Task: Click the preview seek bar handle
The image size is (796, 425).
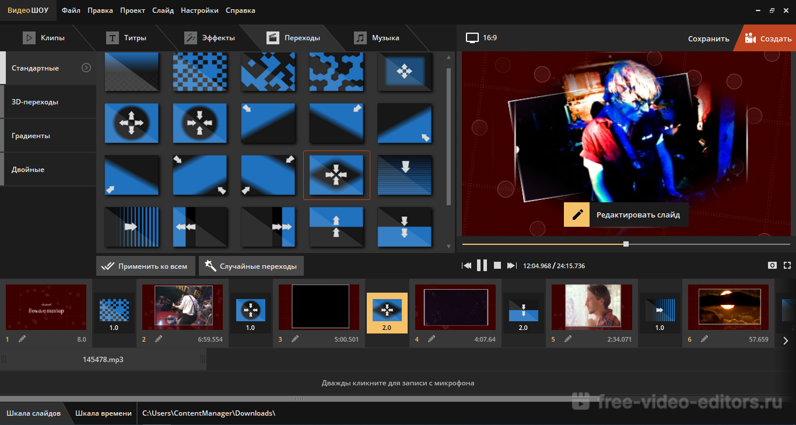Action: coord(626,244)
